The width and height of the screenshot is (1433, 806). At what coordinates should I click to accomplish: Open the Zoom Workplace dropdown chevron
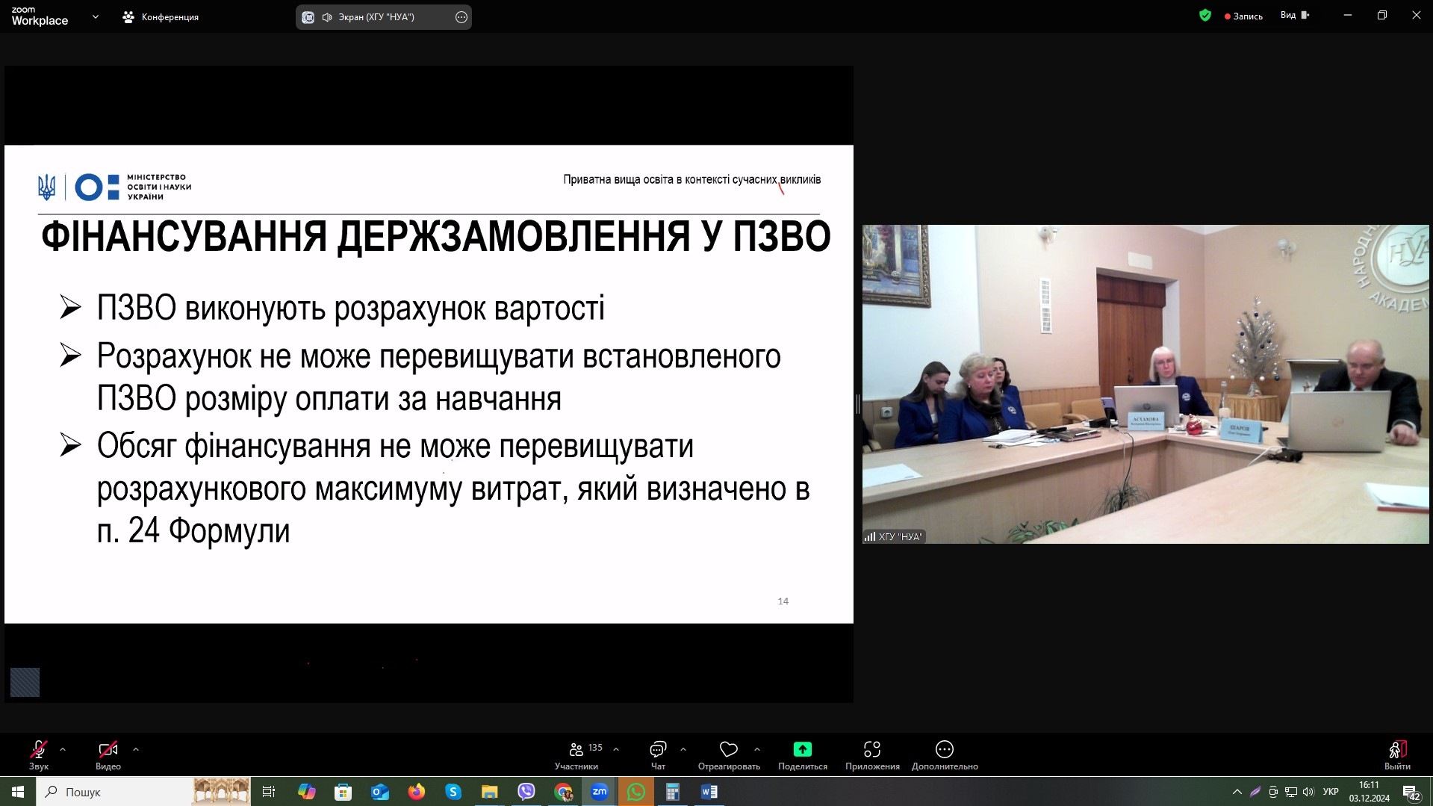pyautogui.click(x=96, y=16)
